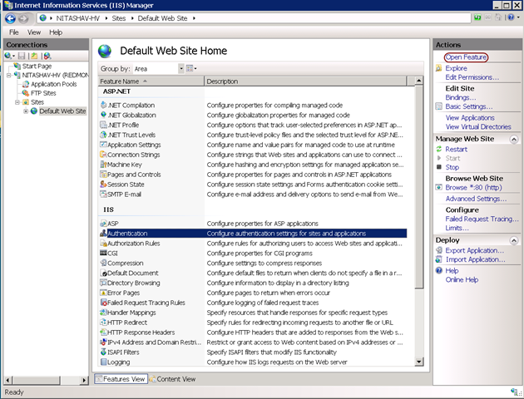Open the new connection dropdown in Connections
This screenshot has height=399, width=524.
click(x=10, y=56)
